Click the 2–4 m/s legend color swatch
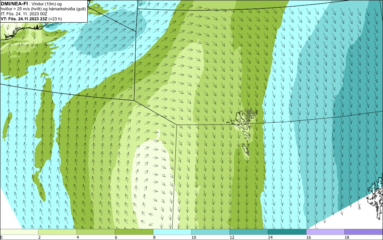The width and height of the screenshot is (383, 240). pos(57,232)
